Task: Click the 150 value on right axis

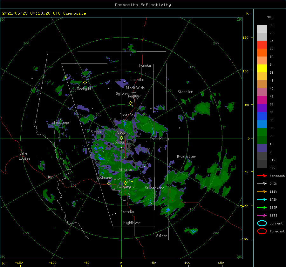Action: pos(245,37)
